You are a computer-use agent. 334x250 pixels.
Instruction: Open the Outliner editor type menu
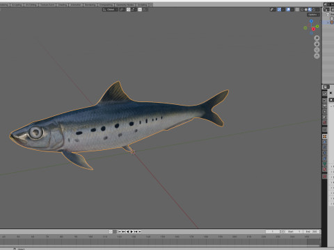tap(326, 10)
